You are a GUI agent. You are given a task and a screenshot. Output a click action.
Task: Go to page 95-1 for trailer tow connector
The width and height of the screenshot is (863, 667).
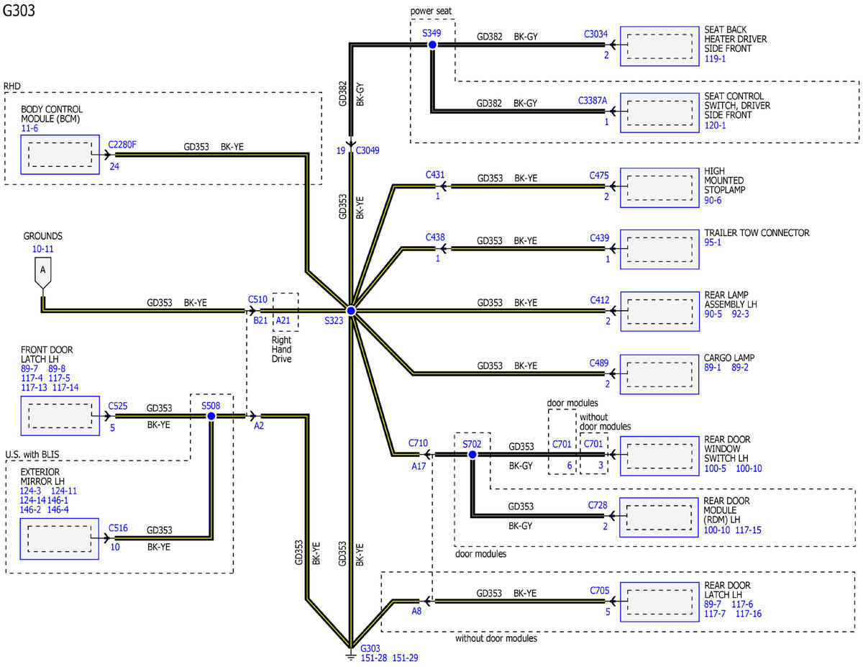[x=713, y=243]
